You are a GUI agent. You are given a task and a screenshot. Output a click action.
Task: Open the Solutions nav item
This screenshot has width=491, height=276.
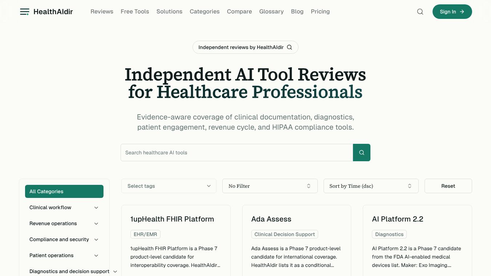(x=169, y=12)
